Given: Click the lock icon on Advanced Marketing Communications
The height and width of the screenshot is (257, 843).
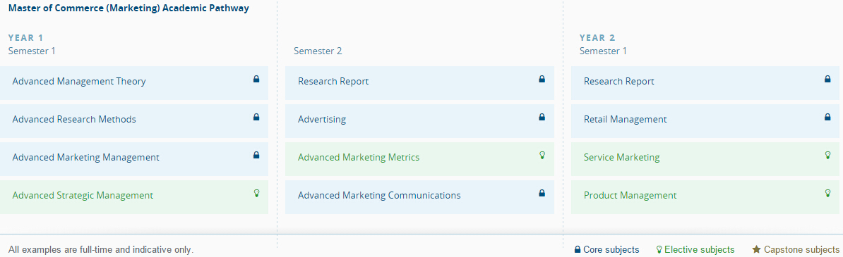Looking at the screenshot, I should [542, 193].
